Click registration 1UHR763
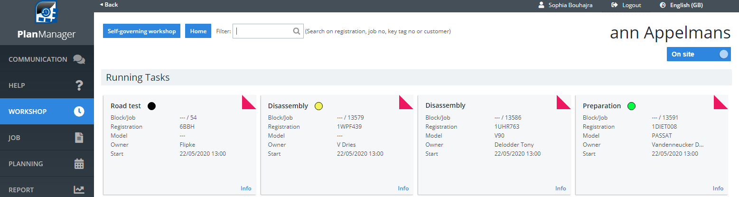The height and width of the screenshot is (197, 739). tap(507, 127)
